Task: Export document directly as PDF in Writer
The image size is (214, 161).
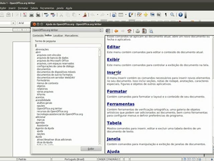Action: [25, 15]
